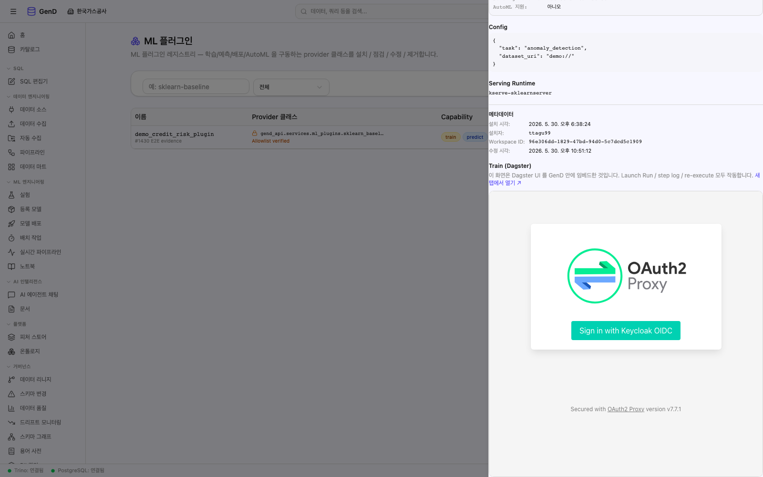Click the Capability column header
The image size is (763, 477).
pyautogui.click(x=457, y=117)
